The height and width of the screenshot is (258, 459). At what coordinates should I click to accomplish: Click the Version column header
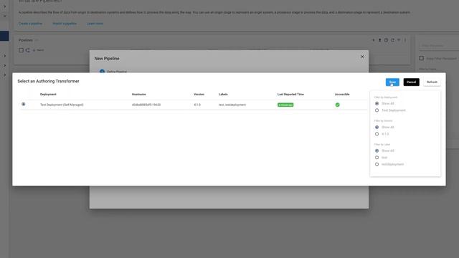click(199, 94)
